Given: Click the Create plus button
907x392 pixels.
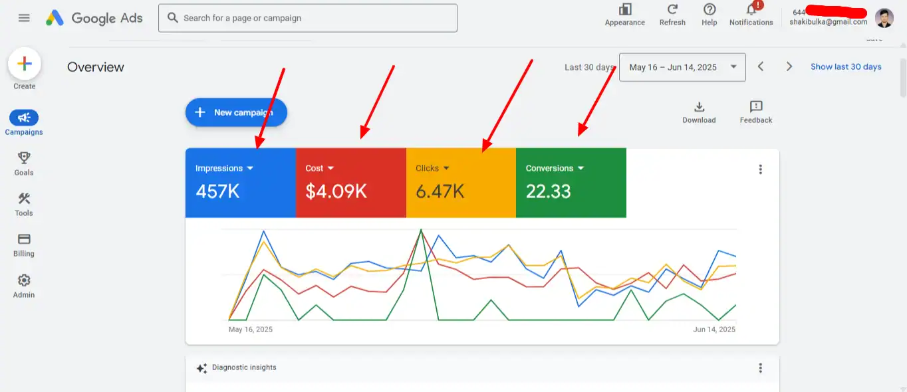Looking at the screenshot, I should pos(24,64).
